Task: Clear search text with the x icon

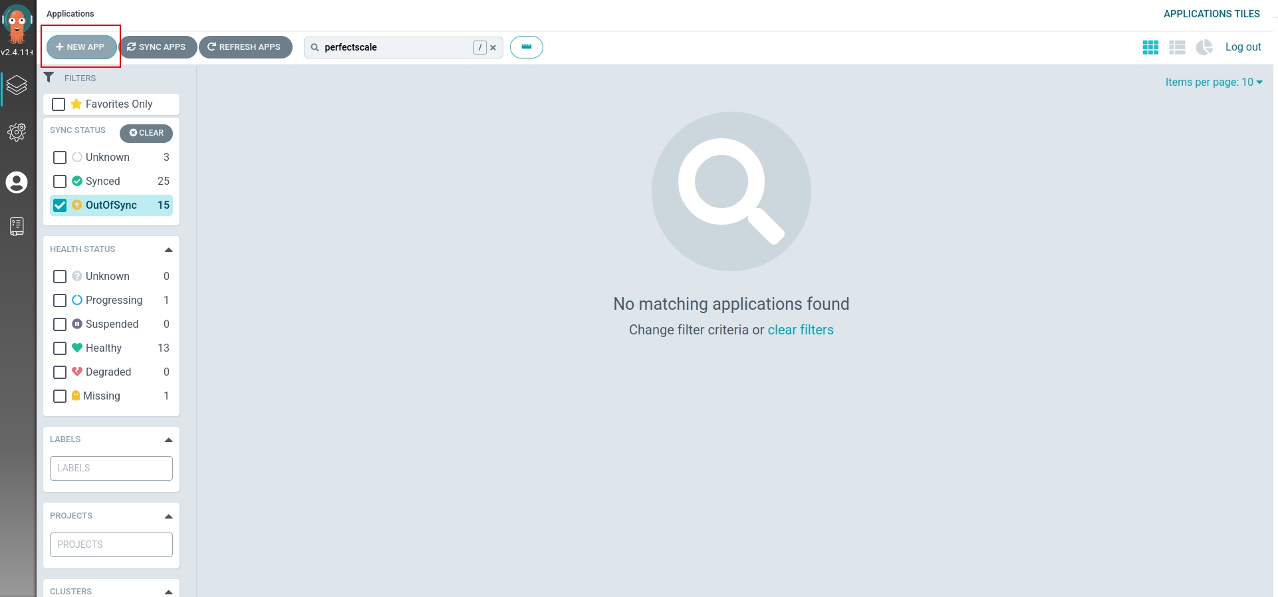Action: pyautogui.click(x=493, y=48)
